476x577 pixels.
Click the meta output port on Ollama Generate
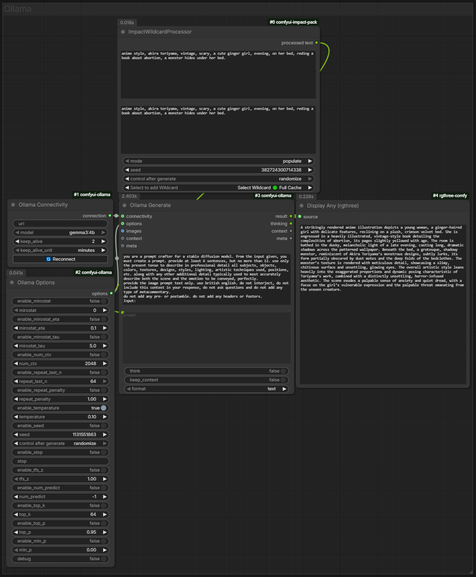click(291, 238)
